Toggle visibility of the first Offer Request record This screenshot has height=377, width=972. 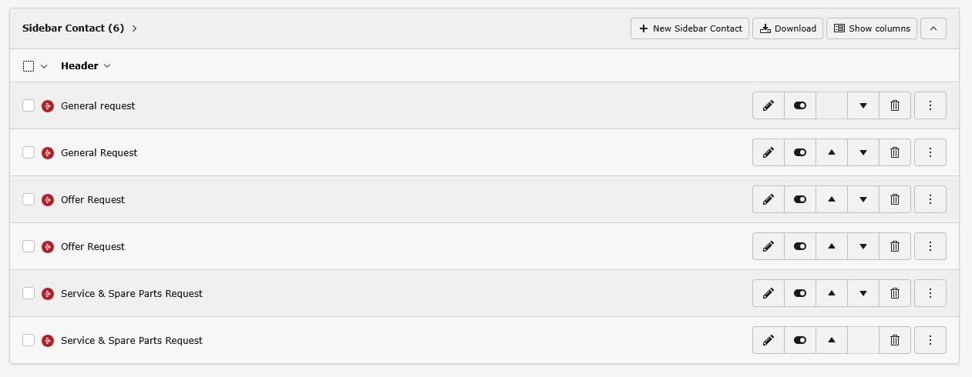[x=799, y=199]
